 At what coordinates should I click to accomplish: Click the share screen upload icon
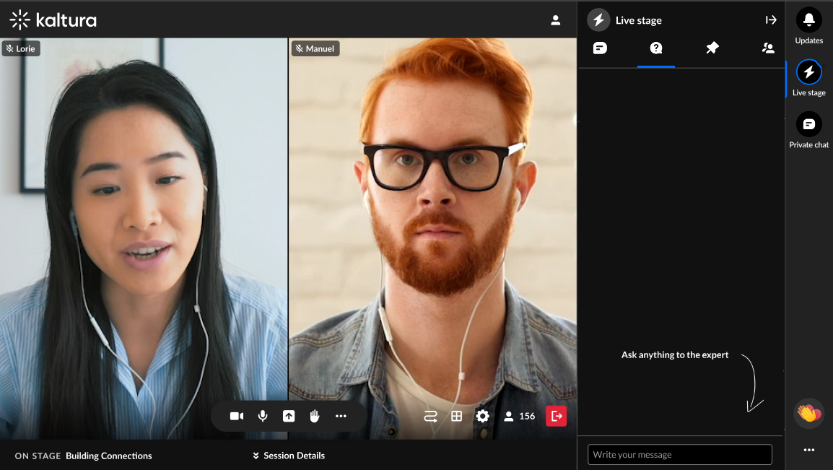click(x=289, y=416)
